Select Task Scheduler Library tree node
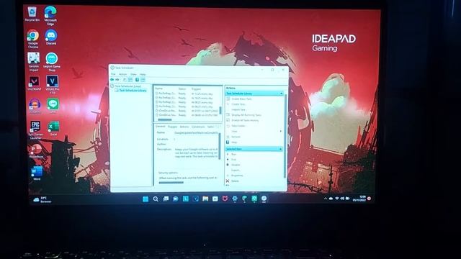 click(x=131, y=91)
